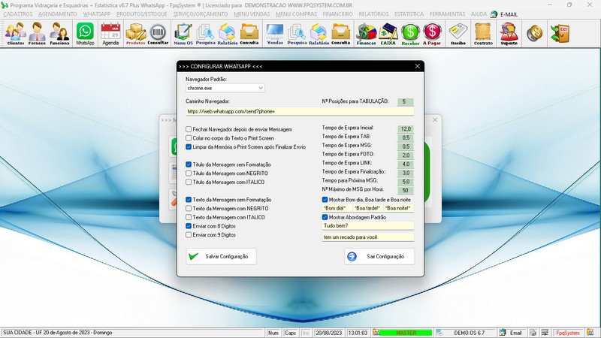601x338 pixels.
Task: Enable Colar no corpo do Texto o Print Screen
Action: coord(189,138)
